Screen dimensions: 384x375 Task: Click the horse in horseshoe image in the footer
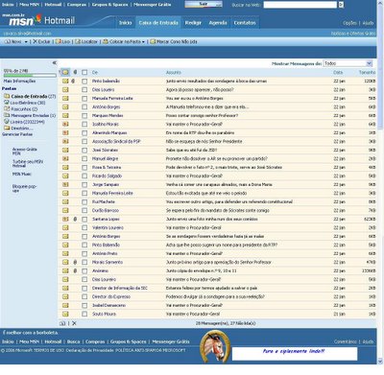pyautogui.click(x=215, y=347)
